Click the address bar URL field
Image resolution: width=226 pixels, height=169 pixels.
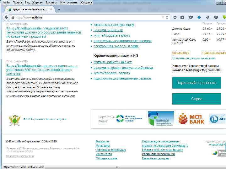[x=87, y=18]
